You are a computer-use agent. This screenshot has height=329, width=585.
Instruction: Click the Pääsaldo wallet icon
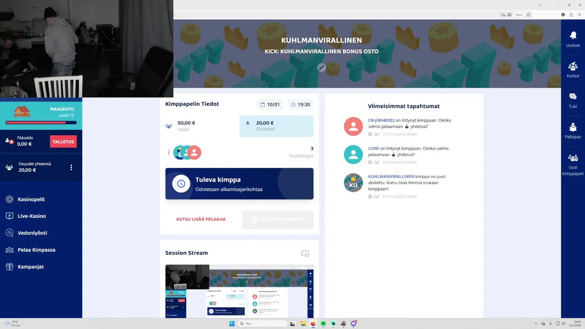pyautogui.click(x=9, y=141)
